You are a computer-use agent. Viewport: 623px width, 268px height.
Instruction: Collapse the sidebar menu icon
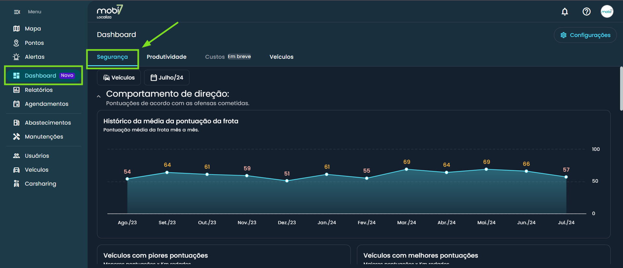(x=17, y=12)
